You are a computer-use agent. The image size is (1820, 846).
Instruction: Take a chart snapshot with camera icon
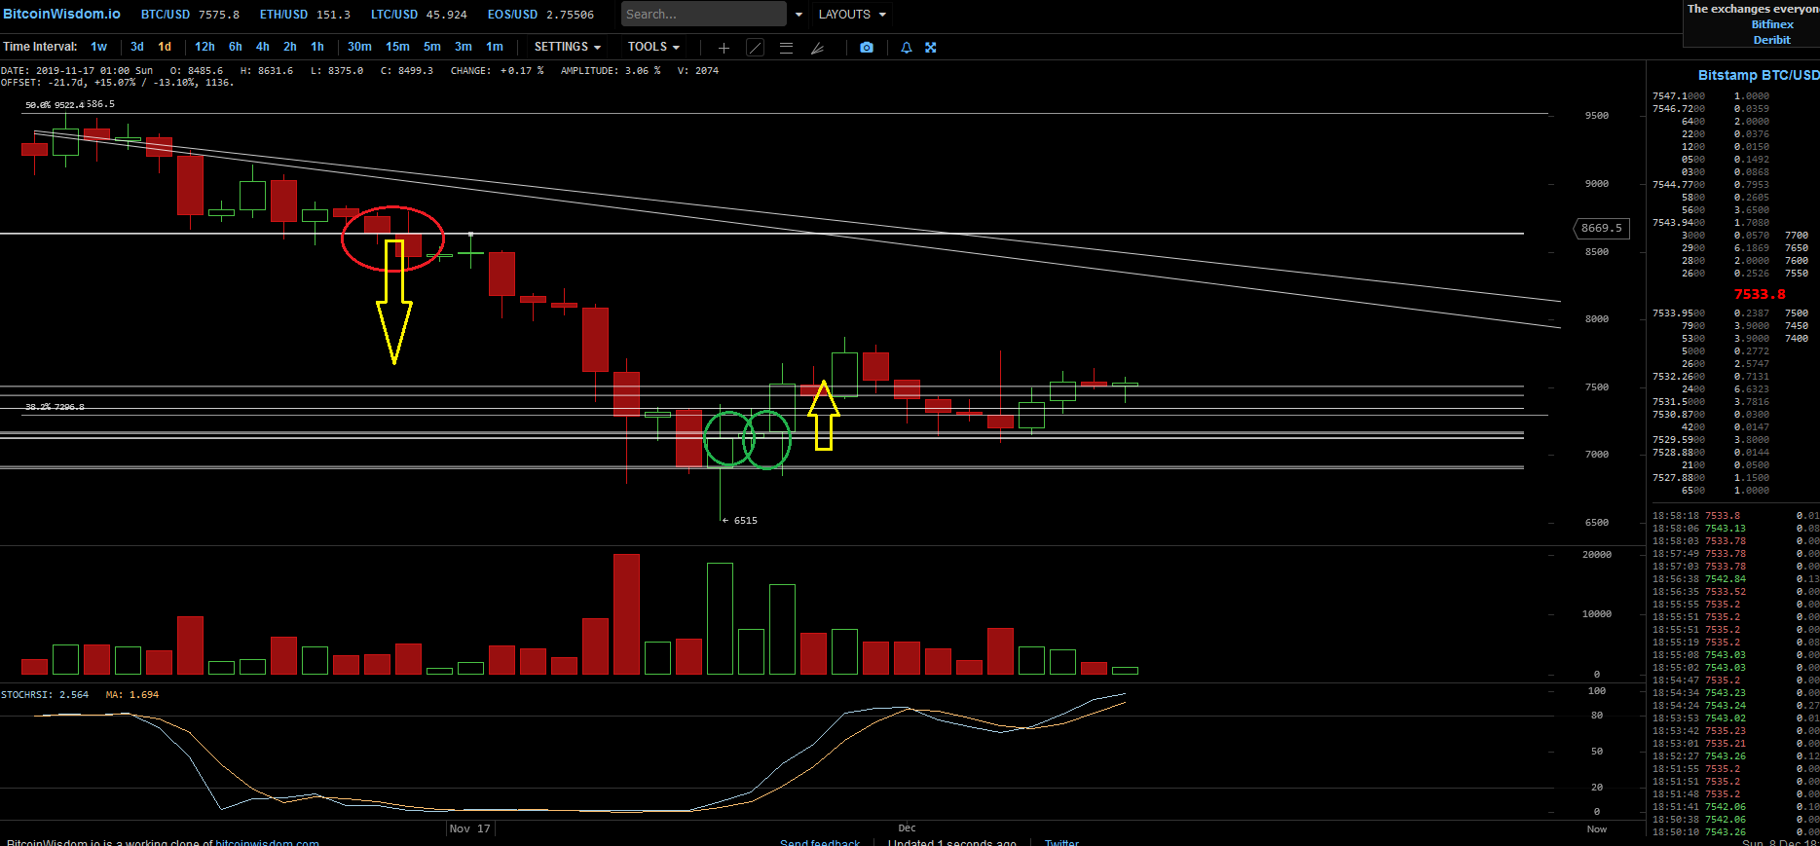click(x=867, y=48)
